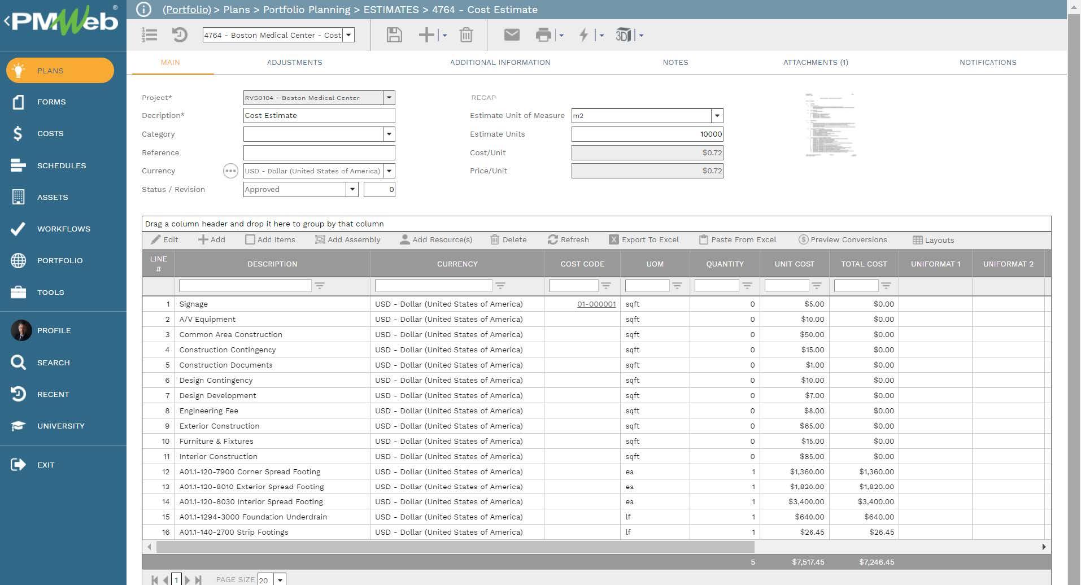The width and height of the screenshot is (1081, 585).
Task: Print using the printer icon
Action: click(543, 35)
